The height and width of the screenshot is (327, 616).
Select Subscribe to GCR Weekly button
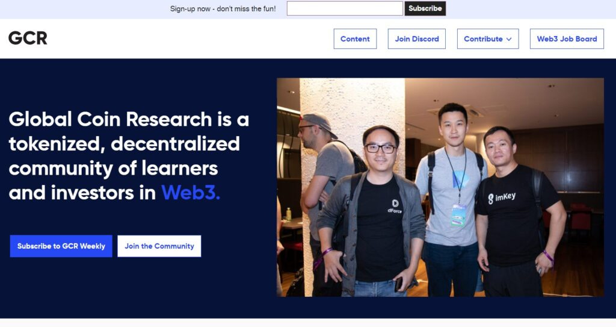61,246
